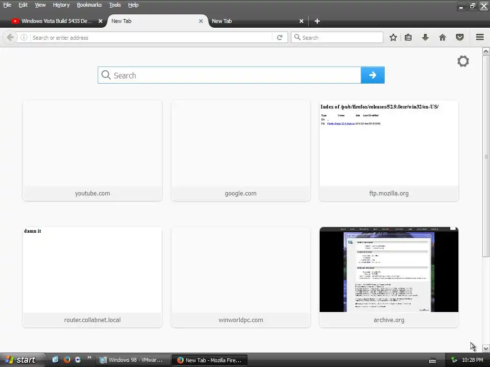The image size is (490, 367).
Task: Open the History menu
Action: (x=61, y=5)
